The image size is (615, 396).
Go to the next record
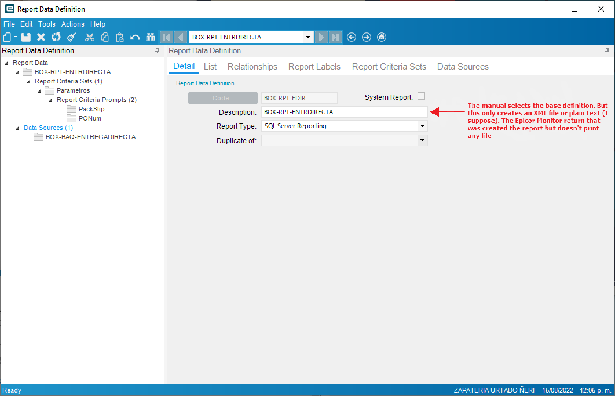click(321, 37)
